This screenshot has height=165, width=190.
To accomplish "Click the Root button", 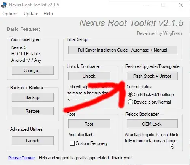I will (x=89, y=124).
